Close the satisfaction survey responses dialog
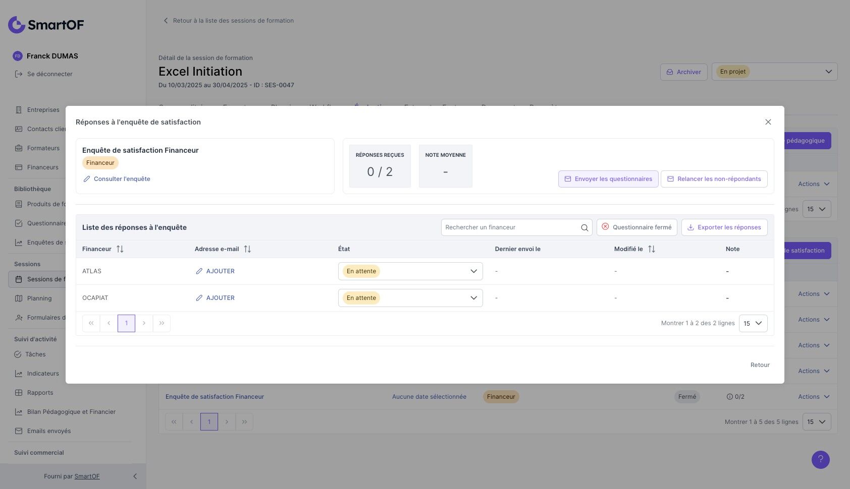 (x=768, y=122)
